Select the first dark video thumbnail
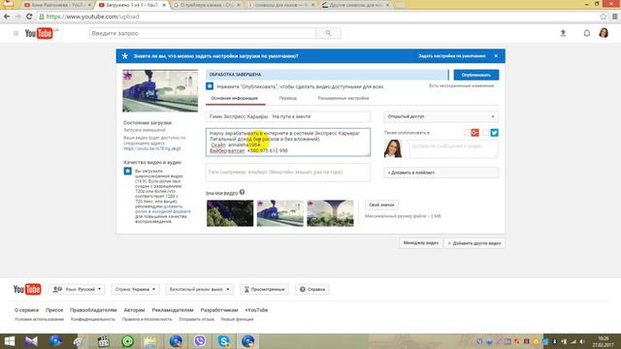621x349 pixels. pyautogui.click(x=230, y=213)
